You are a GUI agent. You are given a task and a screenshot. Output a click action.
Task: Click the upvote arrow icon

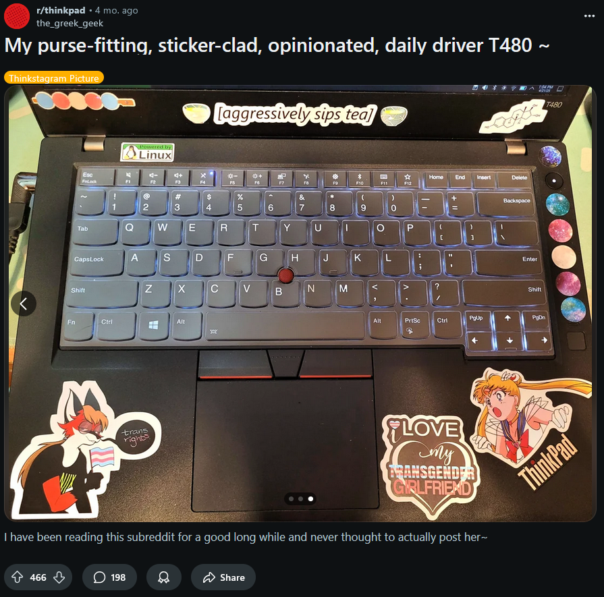click(x=17, y=577)
